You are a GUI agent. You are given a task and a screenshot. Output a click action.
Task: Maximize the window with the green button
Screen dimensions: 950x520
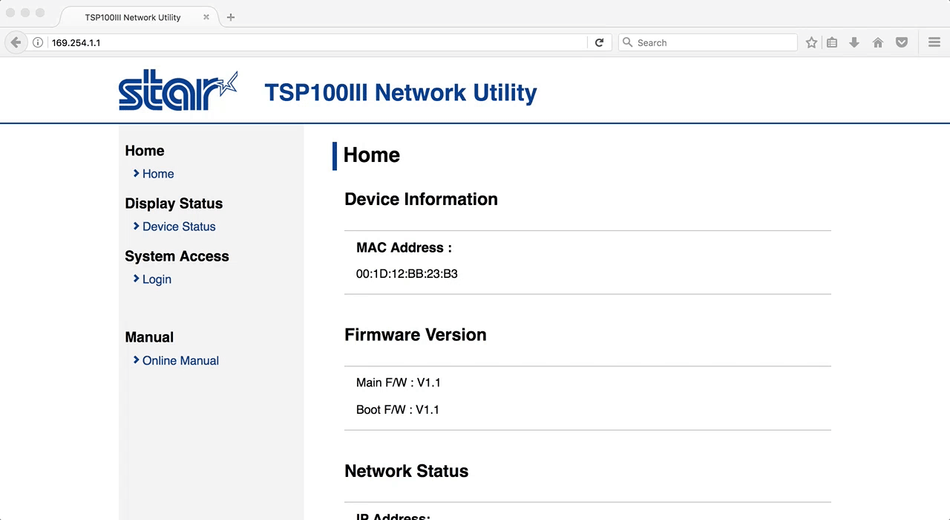tap(40, 13)
